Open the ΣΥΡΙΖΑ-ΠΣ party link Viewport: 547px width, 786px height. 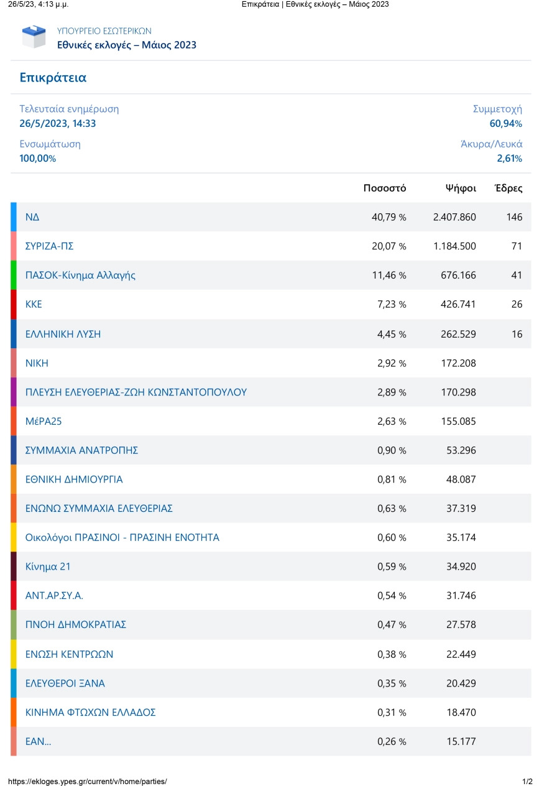(x=49, y=246)
